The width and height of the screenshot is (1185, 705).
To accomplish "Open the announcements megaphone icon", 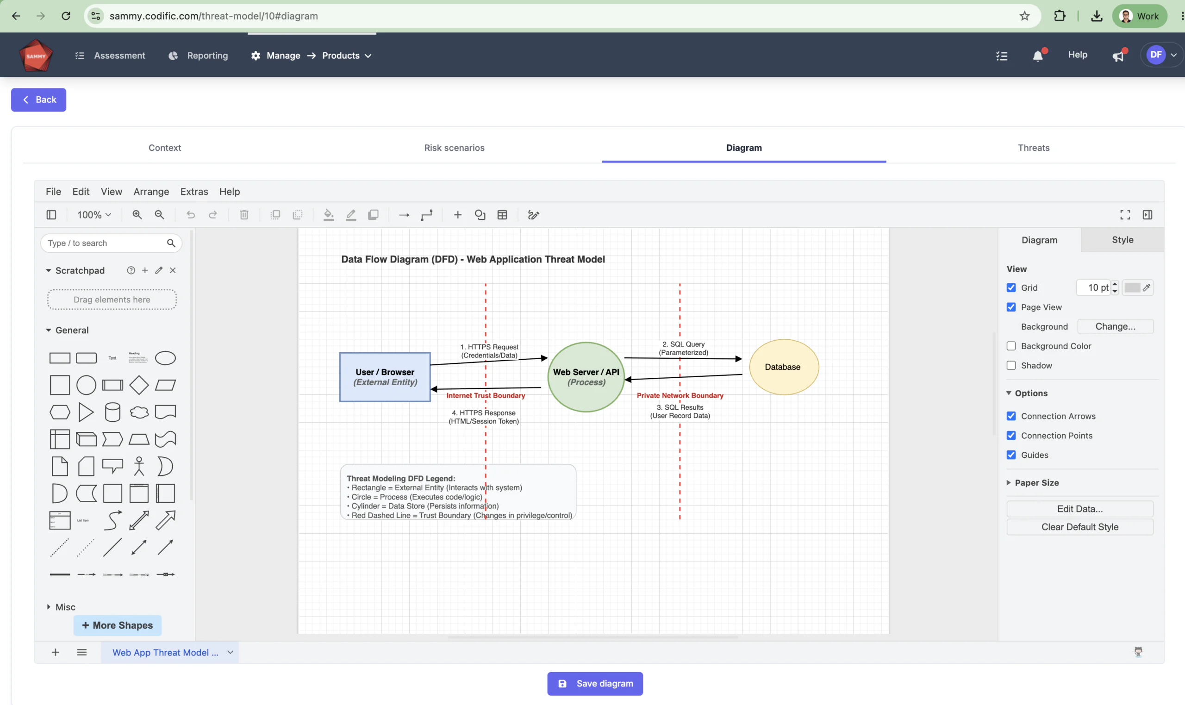I will tap(1118, 56).
